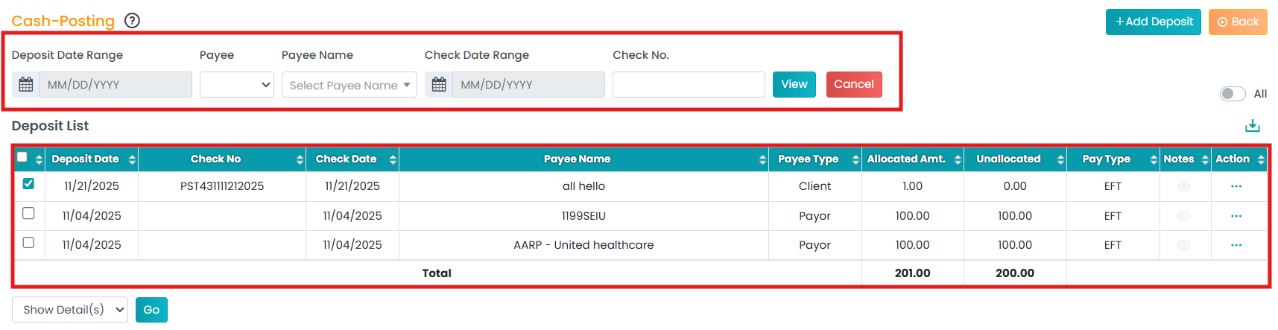Open the Deposit Date Range calendar icon
This screenshot has width=1278, height=330.
pyautogui.click(x=26, y=85)
